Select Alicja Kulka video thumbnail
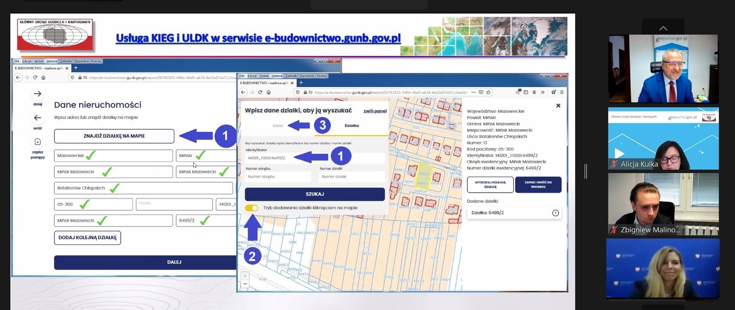This screenshot has height=310, width=735. 663,139
